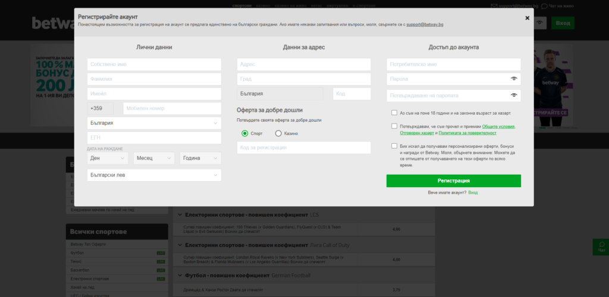Image resolution: width=609 pixels, height=297 pixels.
Task: Click the eye icon beside the Вход button
Action: 539,23
